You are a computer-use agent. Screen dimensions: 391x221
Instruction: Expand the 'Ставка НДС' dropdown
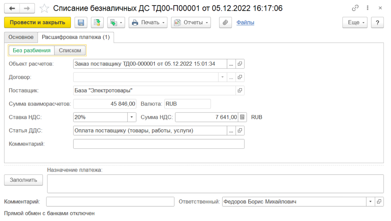click(132, 117)
